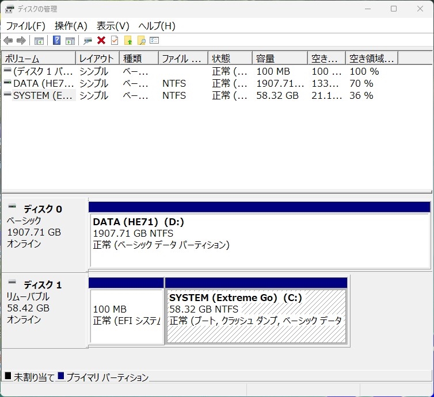
Task: Select the SYSTEM (Extreme Go) (C:) partition block
Action: (x=256, y=316)
